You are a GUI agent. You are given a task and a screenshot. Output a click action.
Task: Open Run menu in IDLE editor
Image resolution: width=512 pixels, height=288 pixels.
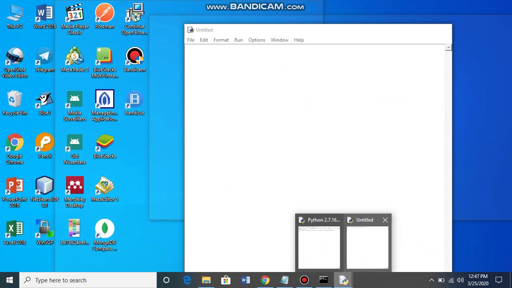point(238,40)
